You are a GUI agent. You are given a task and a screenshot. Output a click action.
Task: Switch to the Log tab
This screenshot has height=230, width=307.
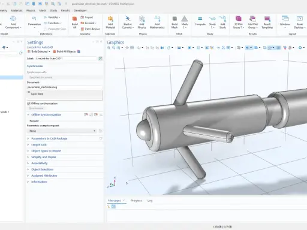(150, 201)
